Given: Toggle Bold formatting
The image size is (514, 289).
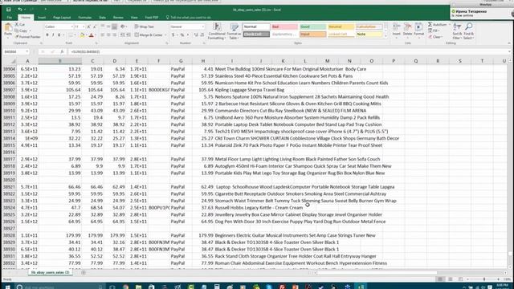Looking at the screenshot, I should 47,35.
